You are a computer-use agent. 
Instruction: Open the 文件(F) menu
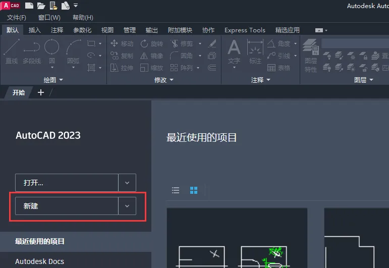(x=16, y=18)
